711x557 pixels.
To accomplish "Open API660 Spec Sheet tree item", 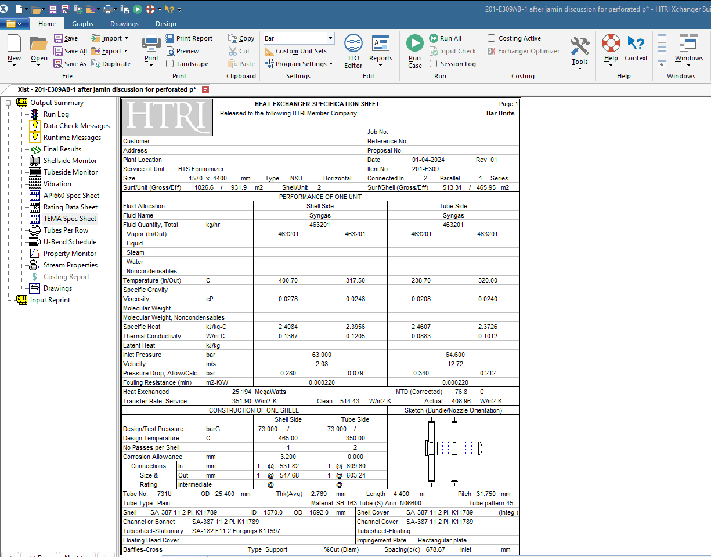I will (71, 196).
